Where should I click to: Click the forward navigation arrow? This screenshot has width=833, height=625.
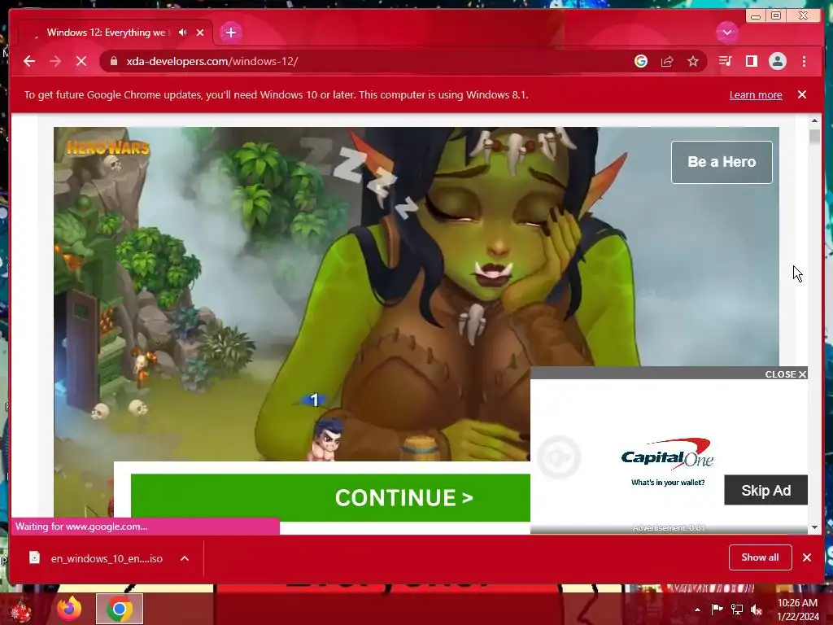pos(55,61)
